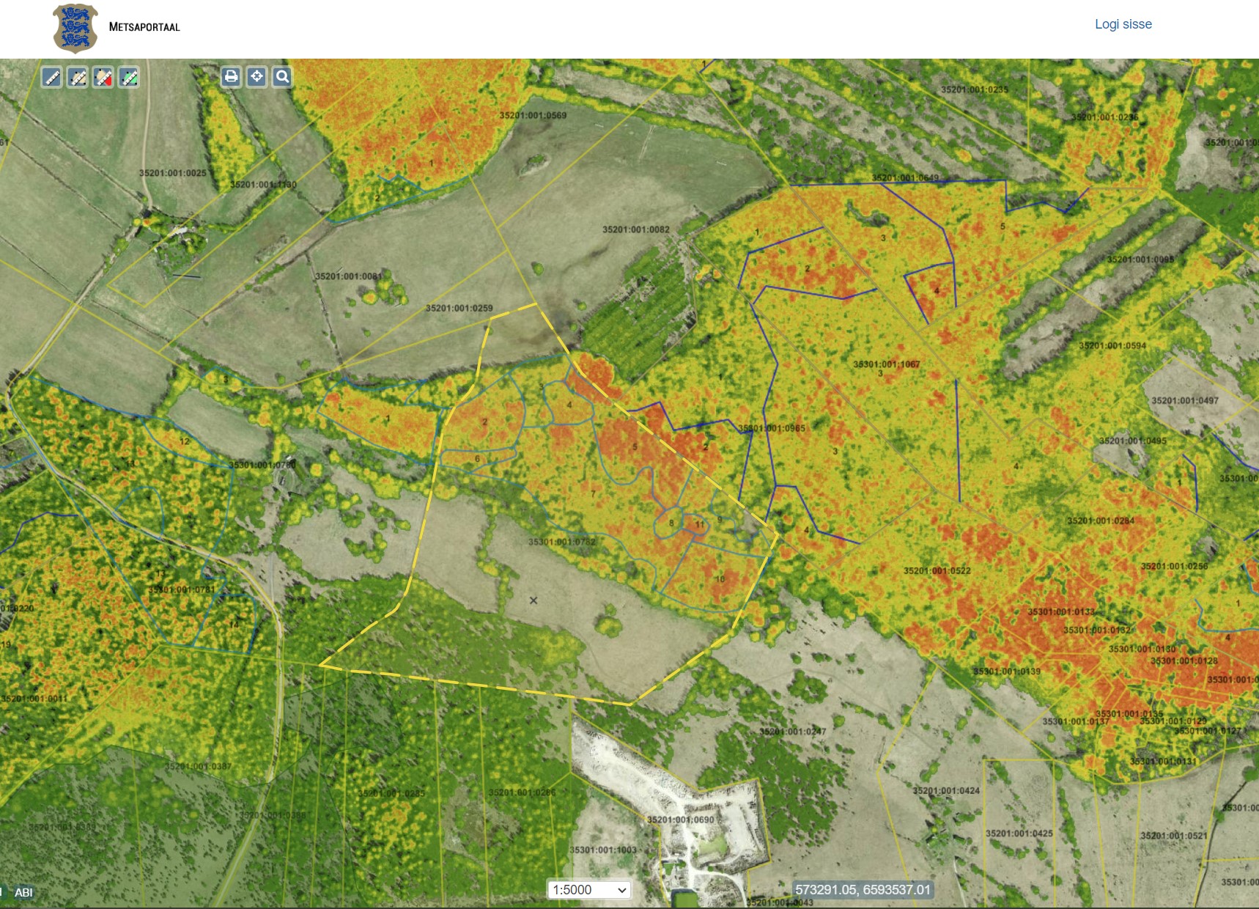Click parcel label 35201:001:0497
The height and width of the screenshot is (909, 1259).
(x=1185, y=400)
